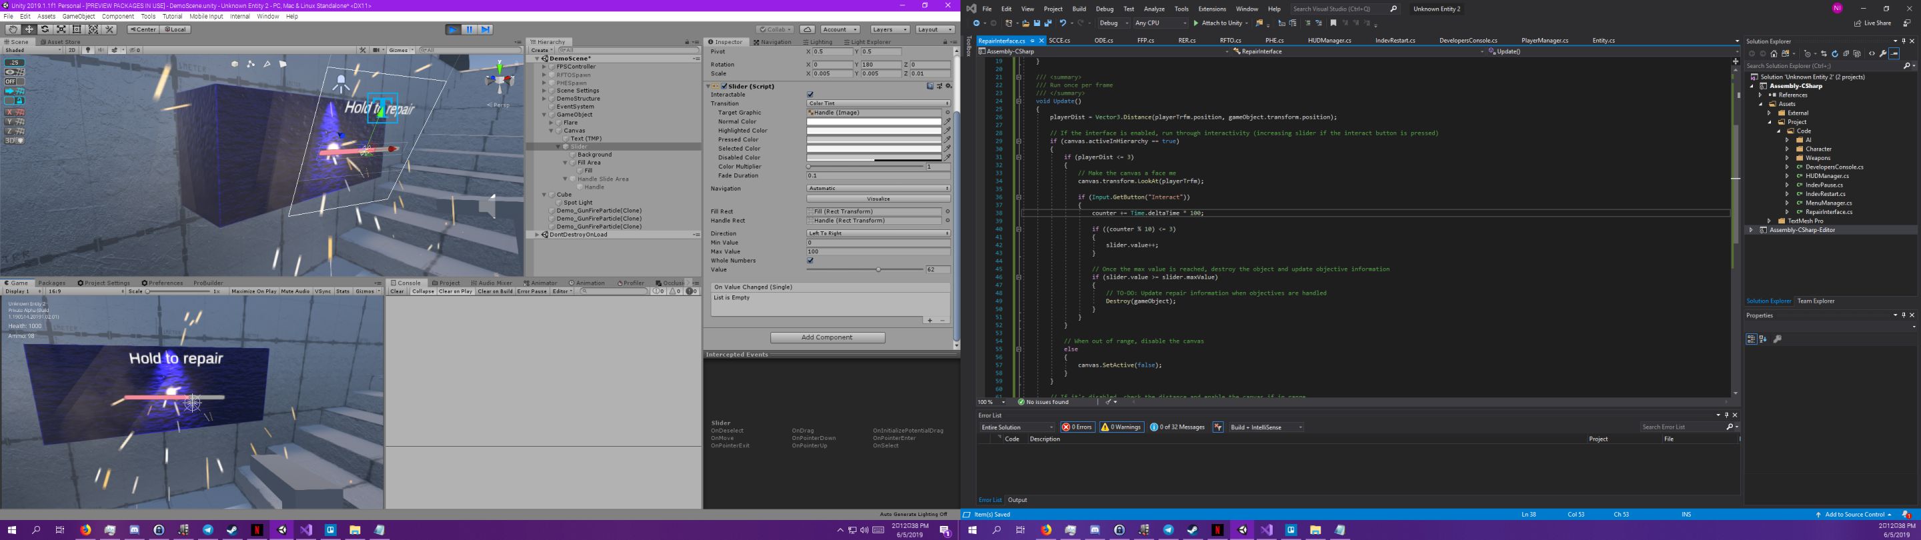
Task: Select the combined Transform tool in Unity
Action: click(x=93, y=29)
